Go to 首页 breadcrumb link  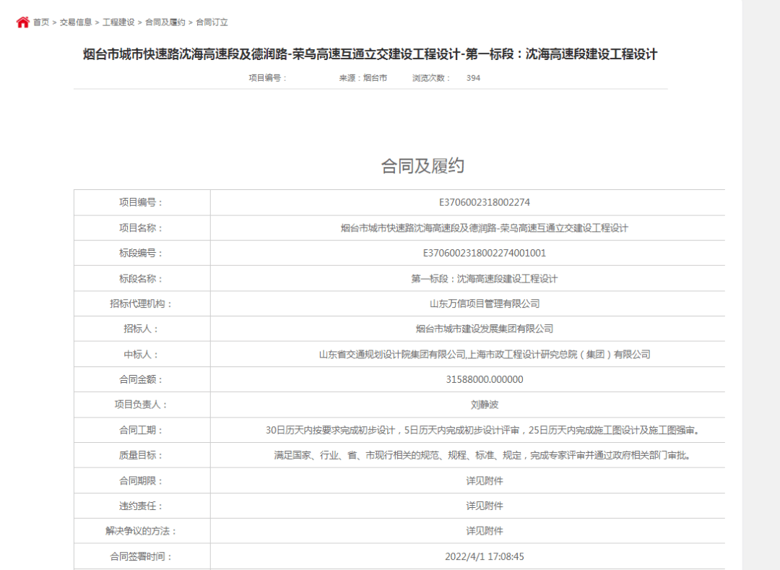click(41, 22)
